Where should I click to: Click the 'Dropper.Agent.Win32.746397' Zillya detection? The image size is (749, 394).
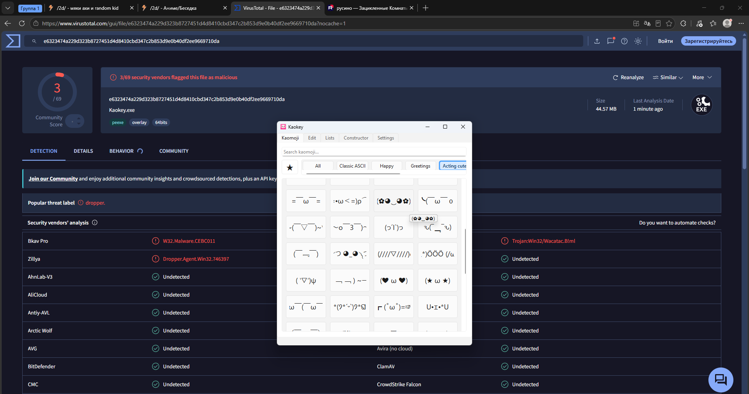coord(196,259)
